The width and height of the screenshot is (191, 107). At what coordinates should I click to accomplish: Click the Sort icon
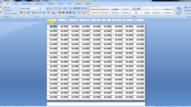click(82, 9)
